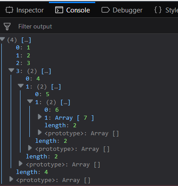This screenshot has height=186, width=178.
Task: Collapse the array containing value 5
Action: 20,85
